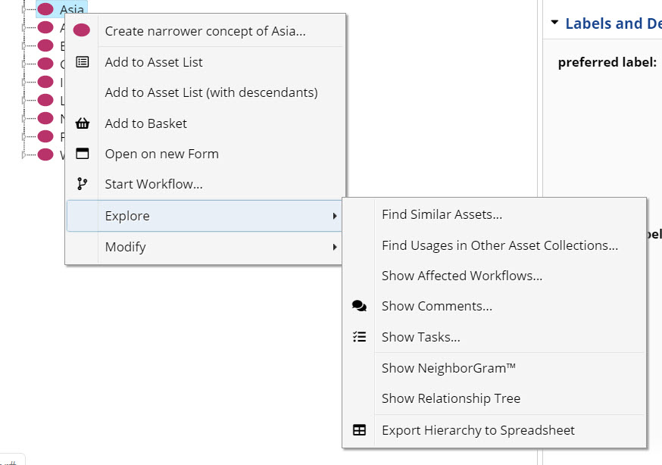The image size is (662, 465).
Task: Click the Start Workflow branch icon
Action: tap(83, 184)
